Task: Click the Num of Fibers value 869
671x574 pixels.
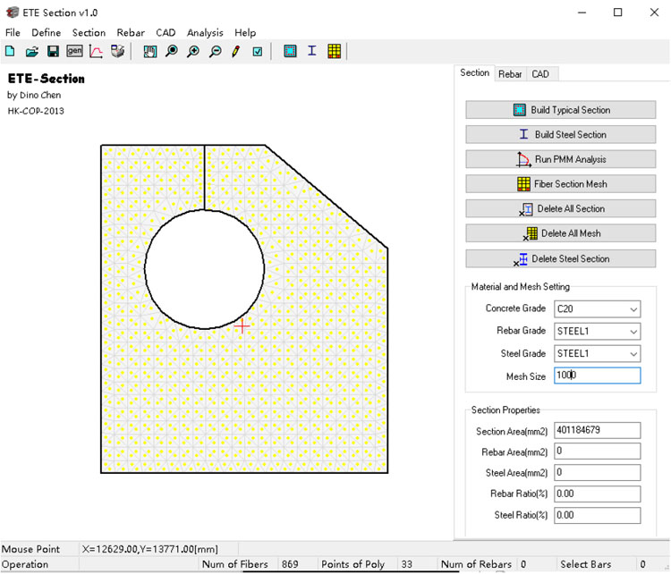Action: pos(290,564)
